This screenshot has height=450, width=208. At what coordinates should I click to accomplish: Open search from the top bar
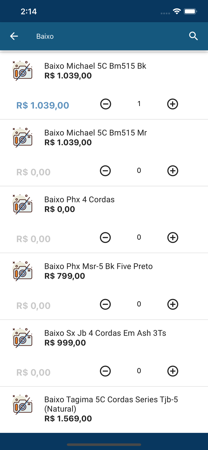coord(194,36)
